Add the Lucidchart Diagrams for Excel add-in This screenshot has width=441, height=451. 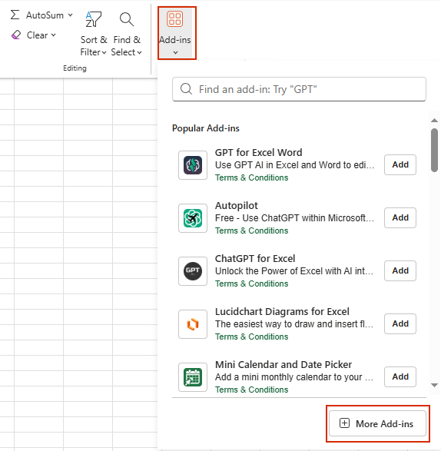[x=400, y=323]
